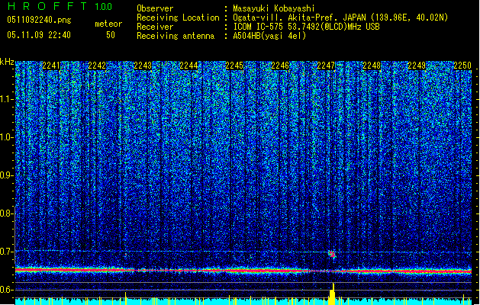Click the date stamp 05.11.09 22:40

(x=39, y=35)
